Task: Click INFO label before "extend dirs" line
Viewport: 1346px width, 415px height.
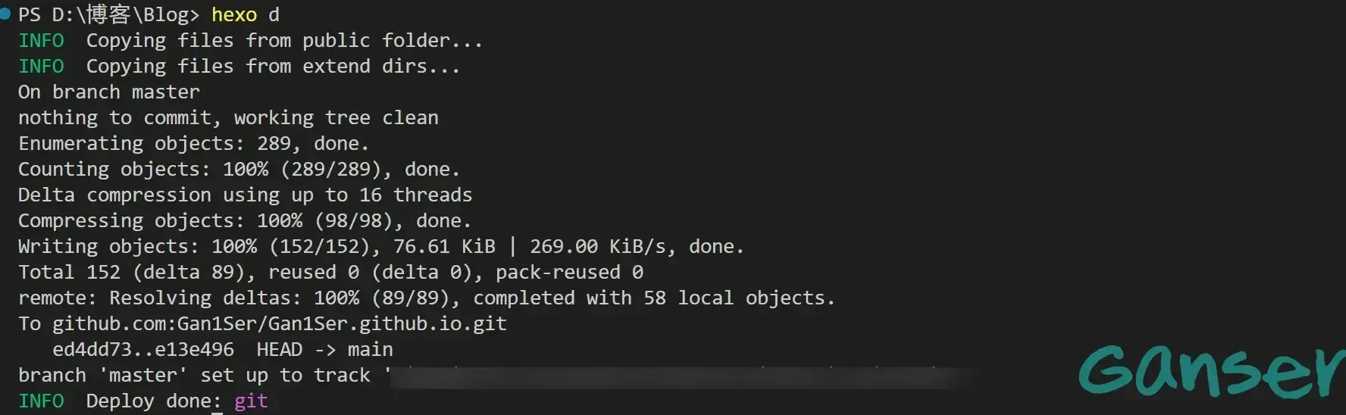Action: coord(41,67)
